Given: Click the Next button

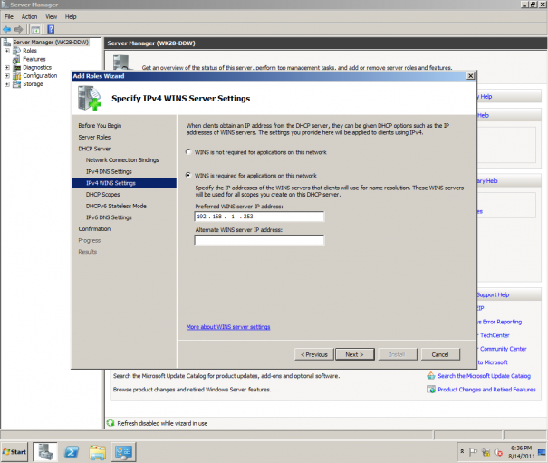Looking at the screenshot, I should (355, 354).
